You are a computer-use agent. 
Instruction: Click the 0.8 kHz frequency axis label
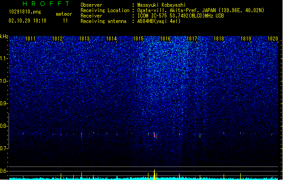[4, 126]
